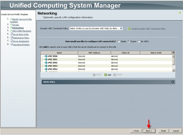
Task: Select the Simple LAN connectivity option
Action: pyautogui.click(x=119, y=41)
